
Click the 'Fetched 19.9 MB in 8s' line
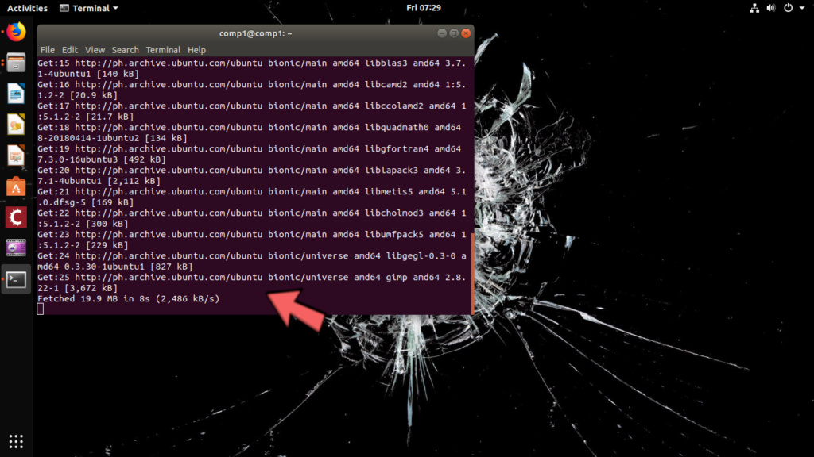pyautogui.click(x=128, y=298)
